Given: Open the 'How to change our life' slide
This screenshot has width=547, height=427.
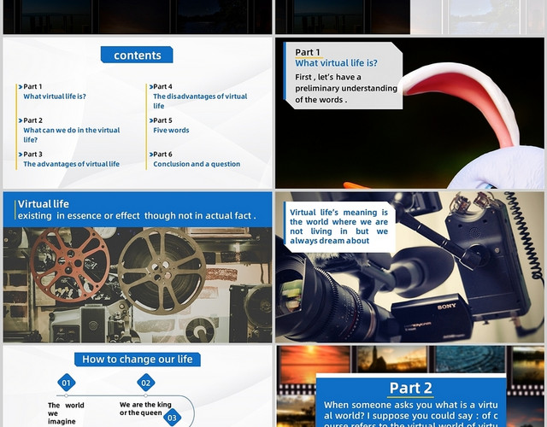Looking at the screenshot, I should [x=138, y=386].
